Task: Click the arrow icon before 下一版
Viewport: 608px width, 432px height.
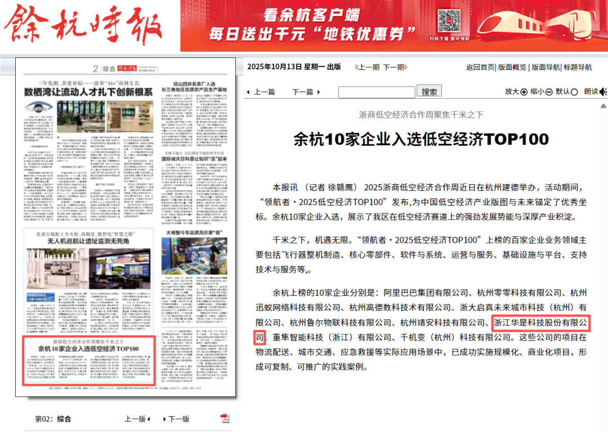Action: click(x=165, y=419)
